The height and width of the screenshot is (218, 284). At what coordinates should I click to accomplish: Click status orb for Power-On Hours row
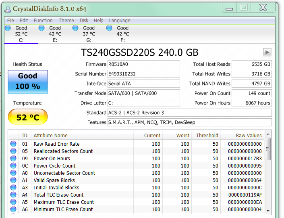pyautogui.click(x=13, y=158)
